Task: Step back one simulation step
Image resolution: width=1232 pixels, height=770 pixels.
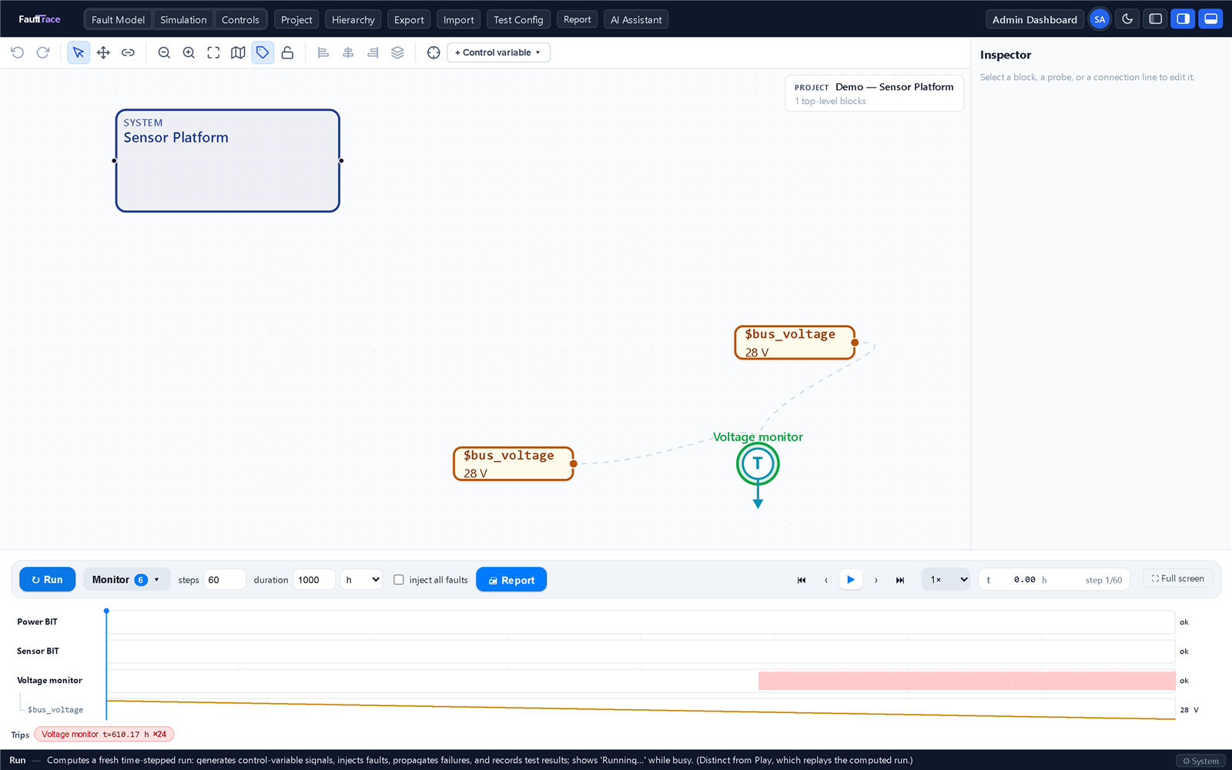Action: coord(826,580)
